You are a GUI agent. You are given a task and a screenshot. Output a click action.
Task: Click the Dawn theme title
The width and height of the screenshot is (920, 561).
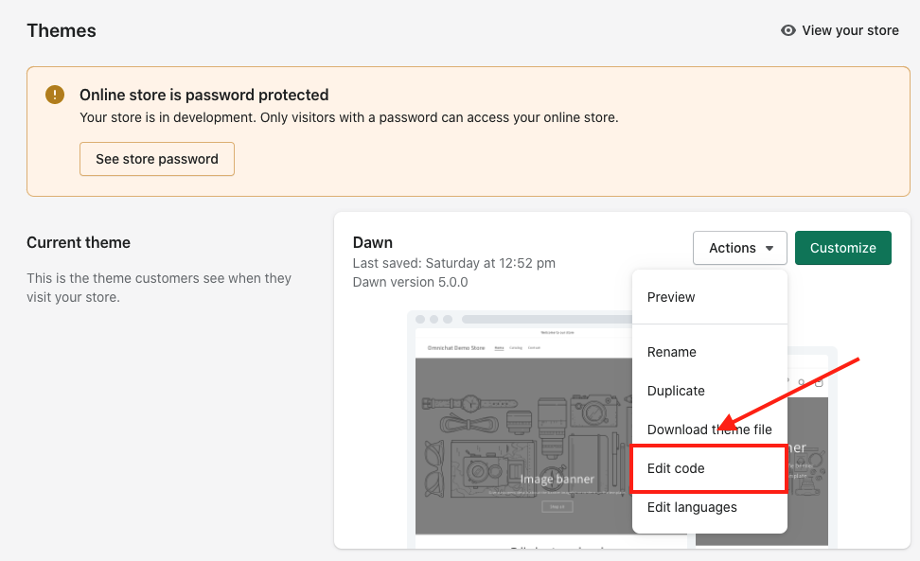pos(373,243)
